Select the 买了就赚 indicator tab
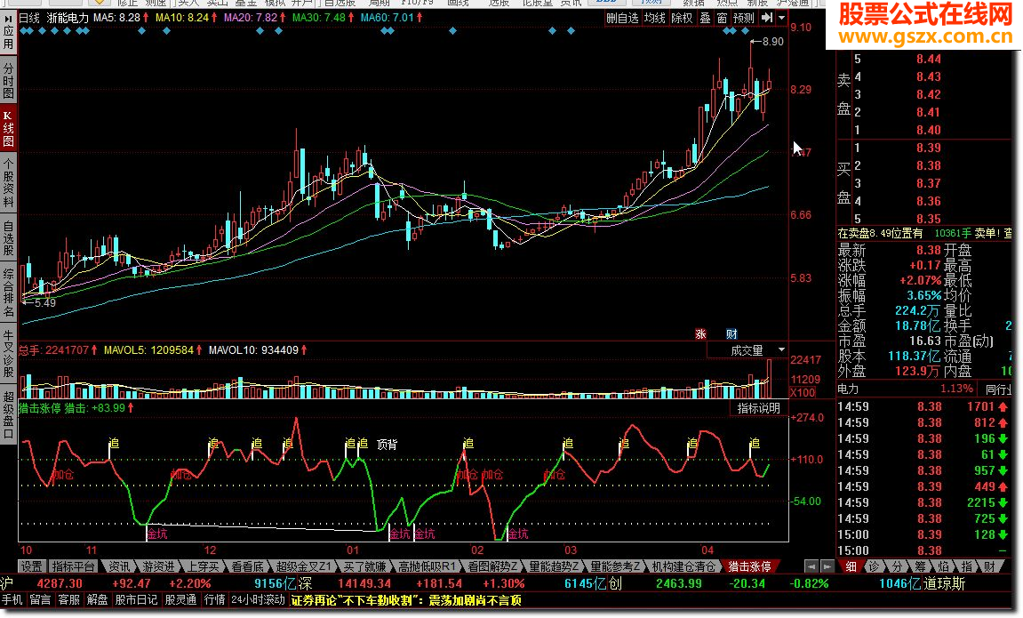The image size is (1023, 618). [364, 566]
